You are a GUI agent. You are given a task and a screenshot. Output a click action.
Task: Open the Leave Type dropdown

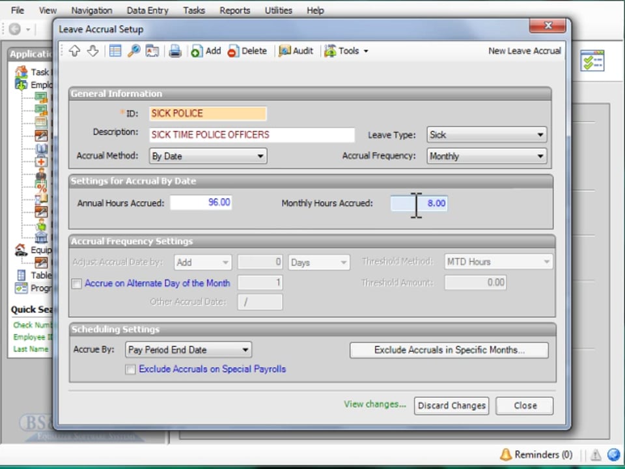[487, 135]
